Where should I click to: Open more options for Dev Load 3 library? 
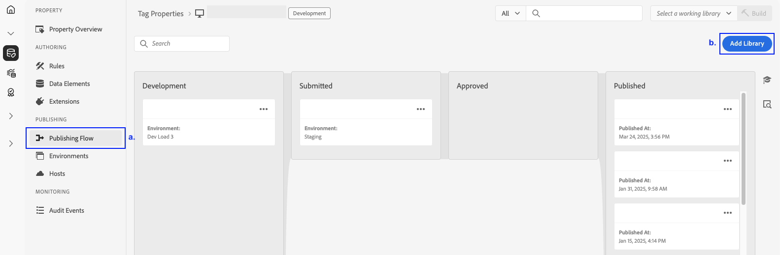tap(264, 109)
